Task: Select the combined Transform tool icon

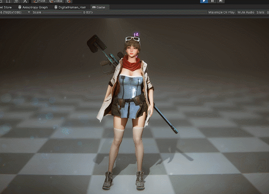Action: click(x=16, y=1)
